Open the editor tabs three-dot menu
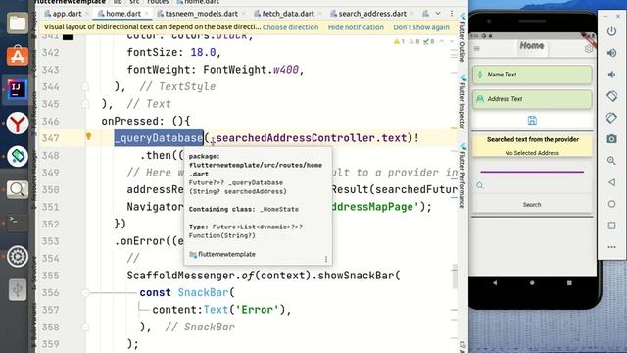Screen dimensions: 627x353 452,13
